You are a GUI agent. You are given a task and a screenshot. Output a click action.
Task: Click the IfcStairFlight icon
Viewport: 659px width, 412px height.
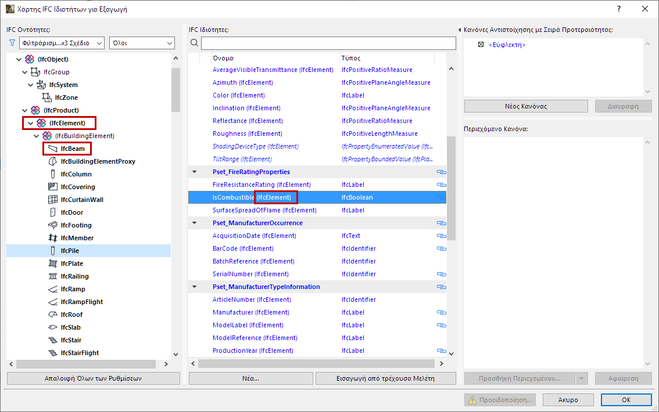[53, 353]
